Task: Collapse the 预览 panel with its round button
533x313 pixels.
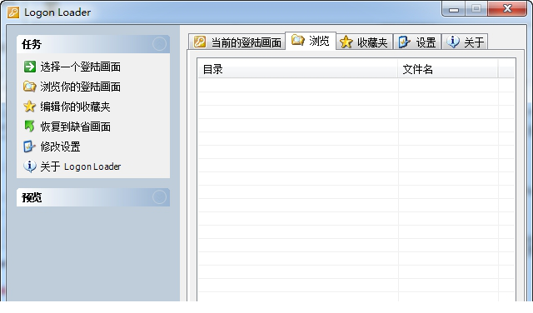Action: 159,196
